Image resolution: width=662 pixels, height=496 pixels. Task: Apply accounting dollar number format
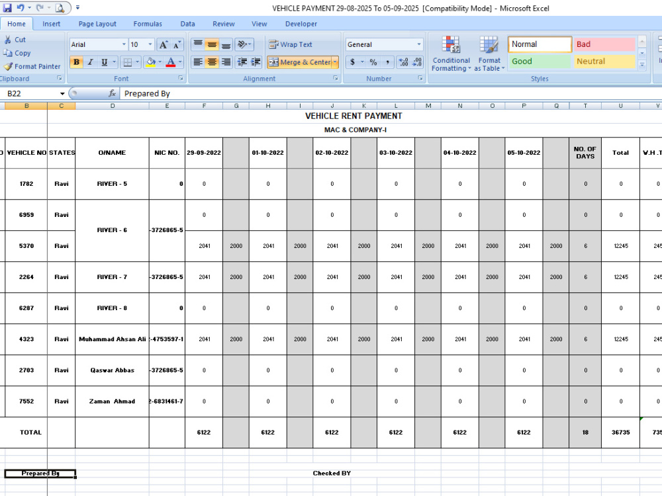[x=353, y=62]
